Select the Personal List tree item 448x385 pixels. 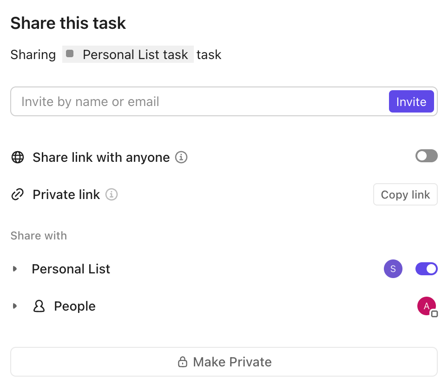point(71,269)
